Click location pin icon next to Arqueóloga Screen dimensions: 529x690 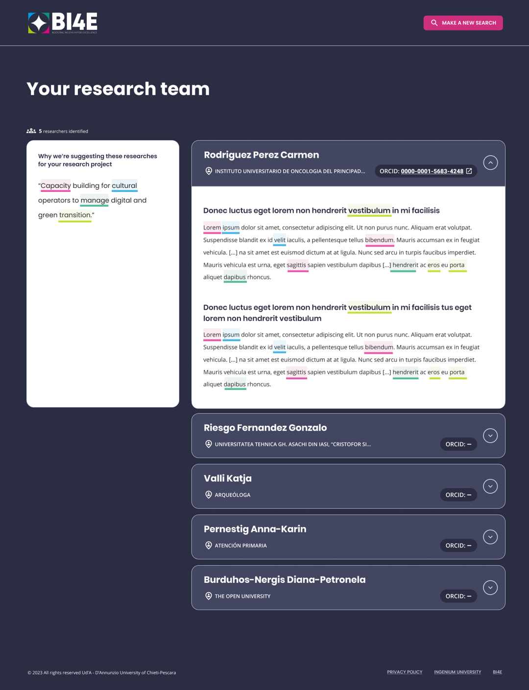pos(209,495)
